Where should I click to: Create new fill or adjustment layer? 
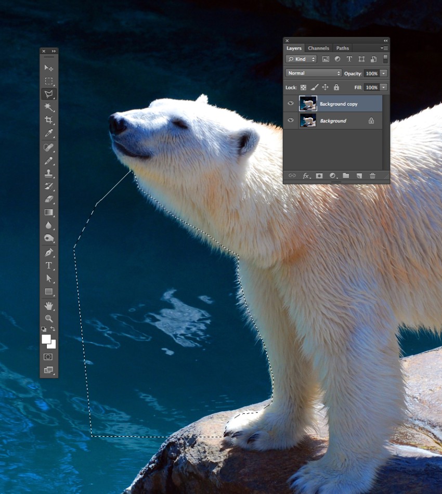333,175
